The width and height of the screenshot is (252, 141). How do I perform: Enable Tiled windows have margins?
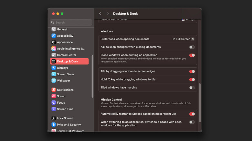[192, 88]
